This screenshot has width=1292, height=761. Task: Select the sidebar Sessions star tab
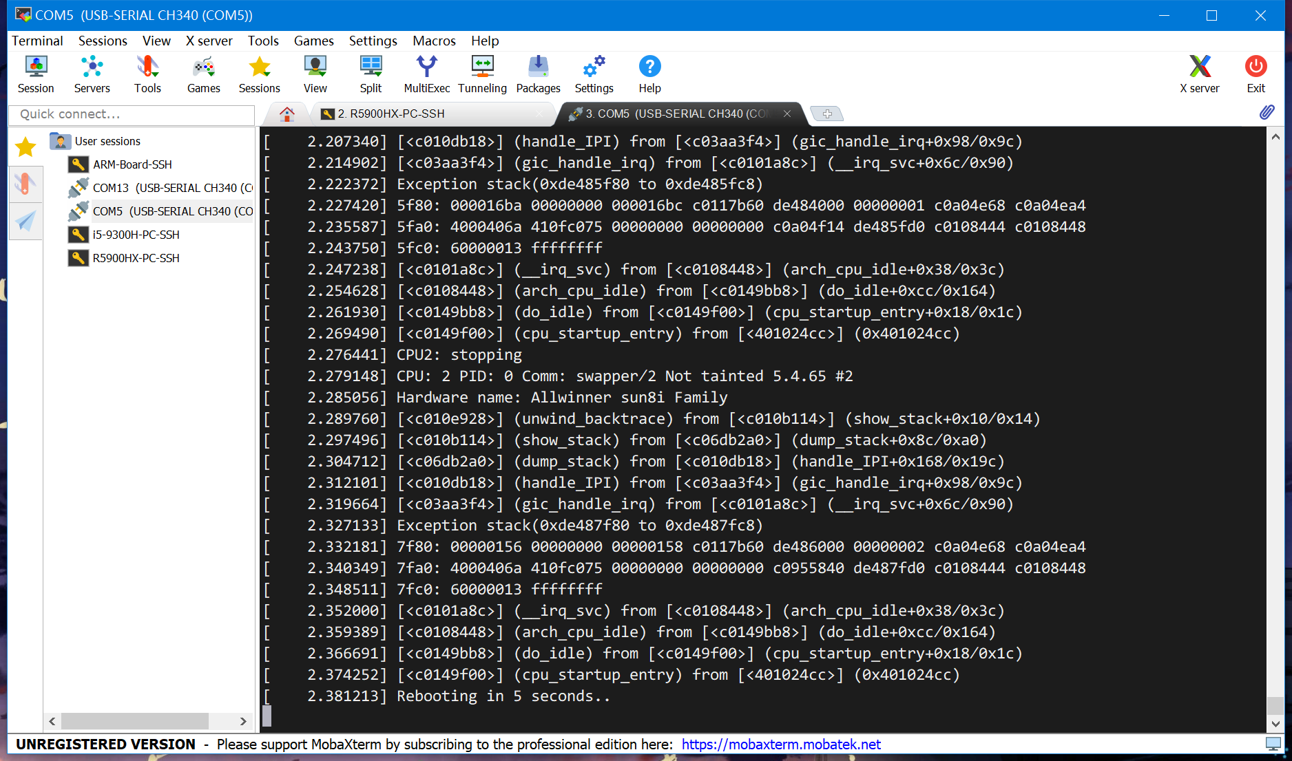click(25, 146)
